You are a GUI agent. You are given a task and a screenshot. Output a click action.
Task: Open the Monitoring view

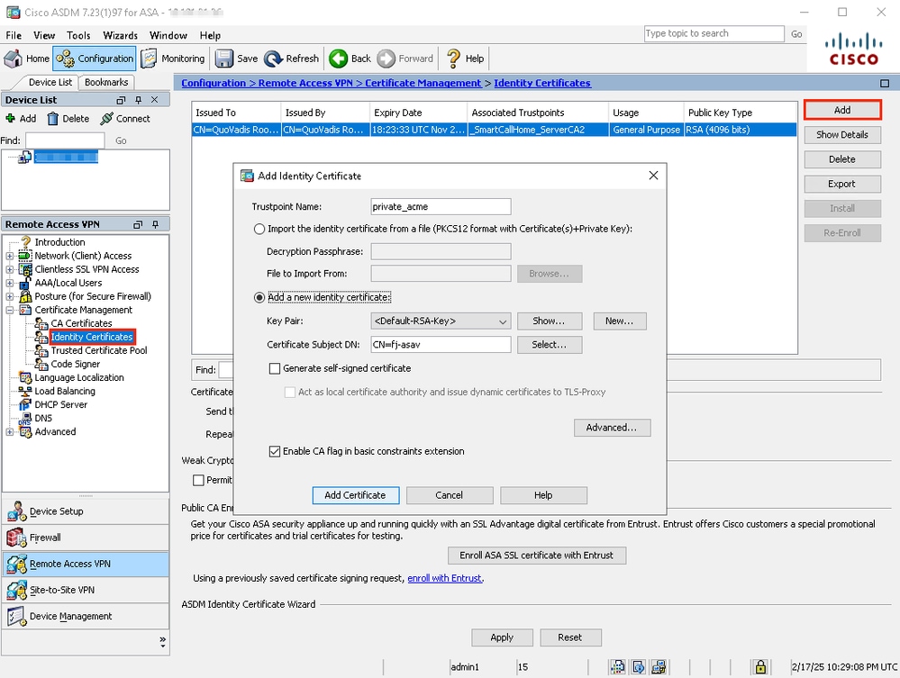173,59
